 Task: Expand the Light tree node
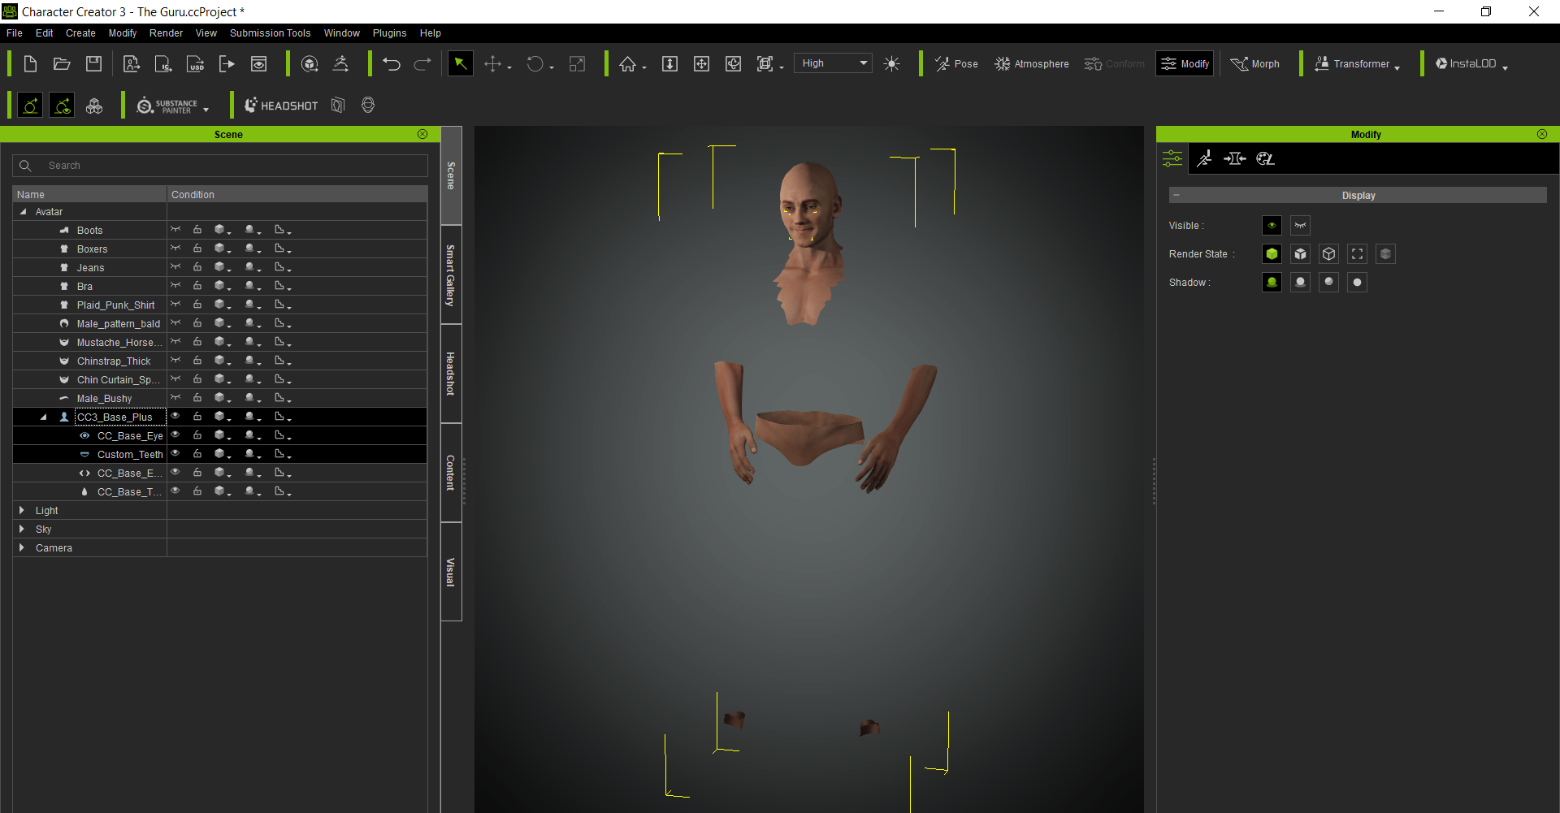(22, 511)
